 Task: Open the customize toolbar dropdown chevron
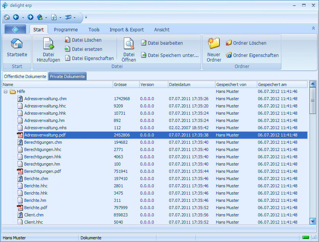[x=86, y=17]
